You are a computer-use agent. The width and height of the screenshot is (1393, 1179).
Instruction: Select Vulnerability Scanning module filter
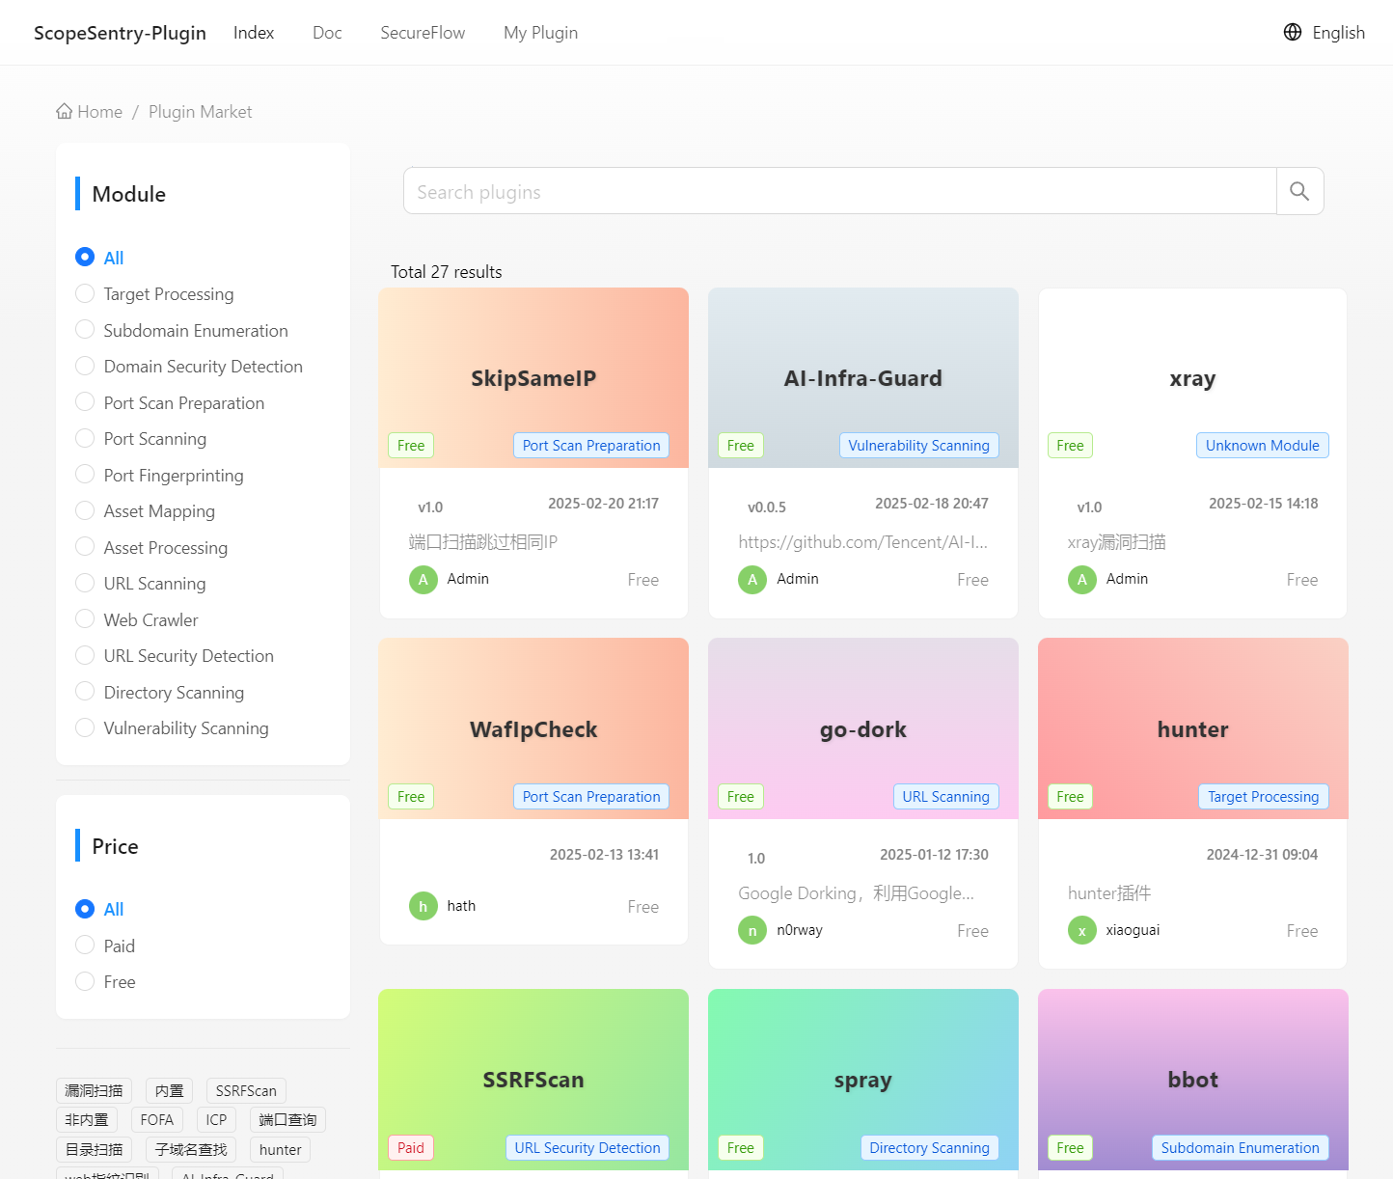[x=172, y=727]
